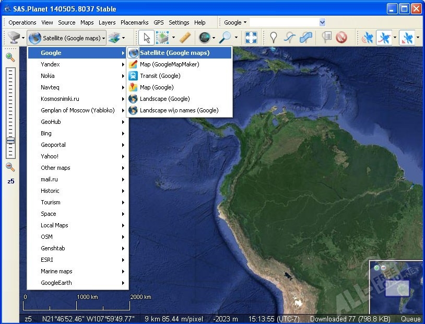Click the layers stack toolbar icon
Screen dimensions: 425x324
(x=114, y=38)
